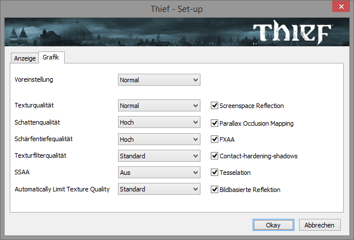Close the Thief Set-up window

pyautogui.click(x=341, y=6)
